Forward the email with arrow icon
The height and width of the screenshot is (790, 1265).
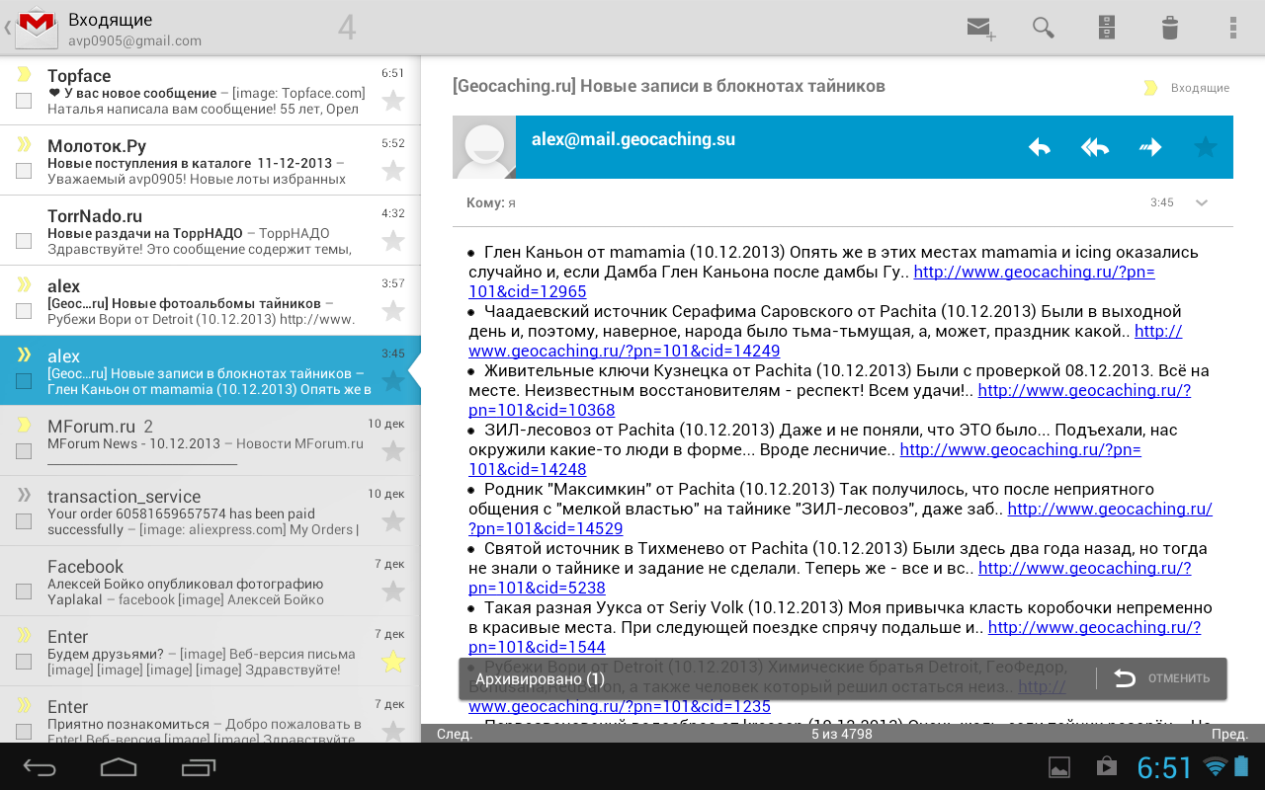pyautogui.click(x=1149, y=147)
